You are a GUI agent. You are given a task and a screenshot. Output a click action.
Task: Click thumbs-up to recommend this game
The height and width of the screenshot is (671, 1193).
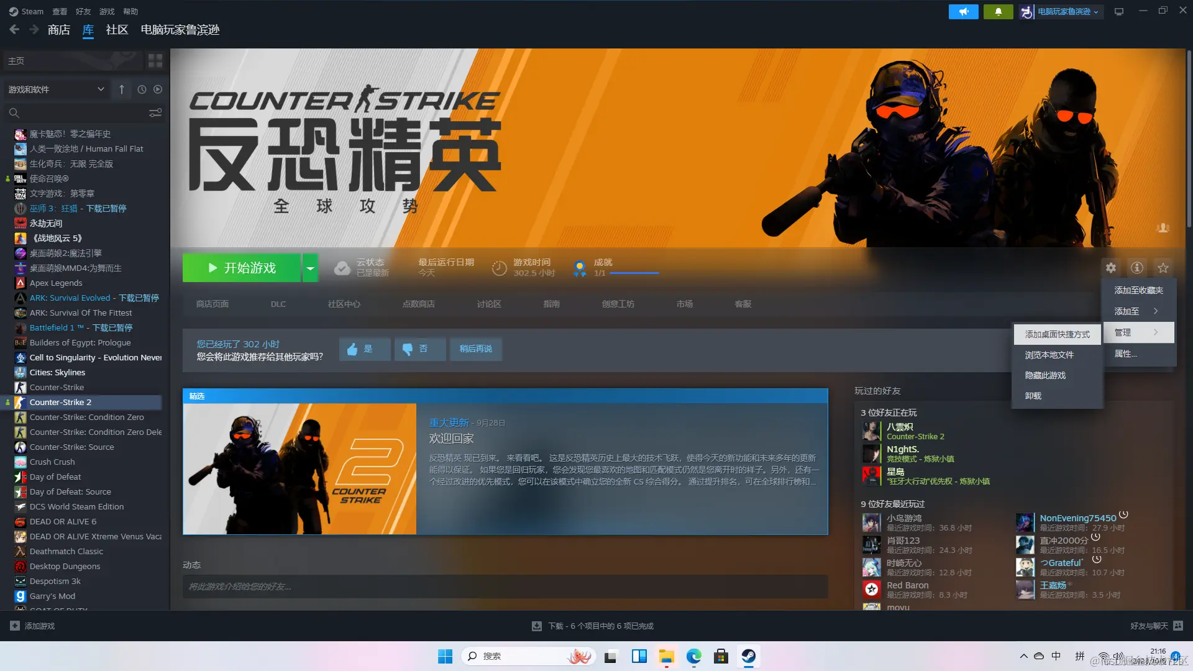(364, 349)
